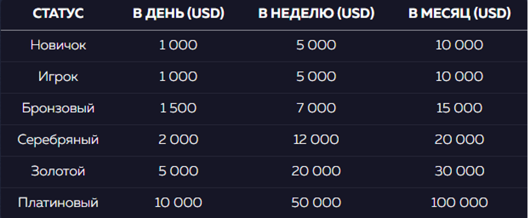Image resolution: width=528 pixels, height=218 pixels.
Task: Click Серебряный daily limit 2 000
Action: [x=178, y=140]
